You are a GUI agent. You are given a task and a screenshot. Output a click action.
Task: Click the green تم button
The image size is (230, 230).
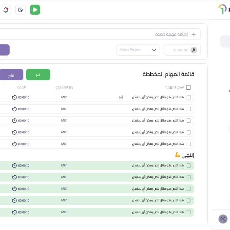(38, 74)
